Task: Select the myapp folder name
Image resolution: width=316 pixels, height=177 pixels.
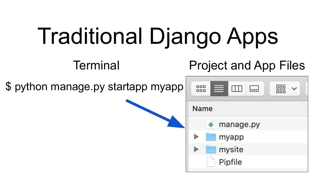Action: click(x=231, y=137)
